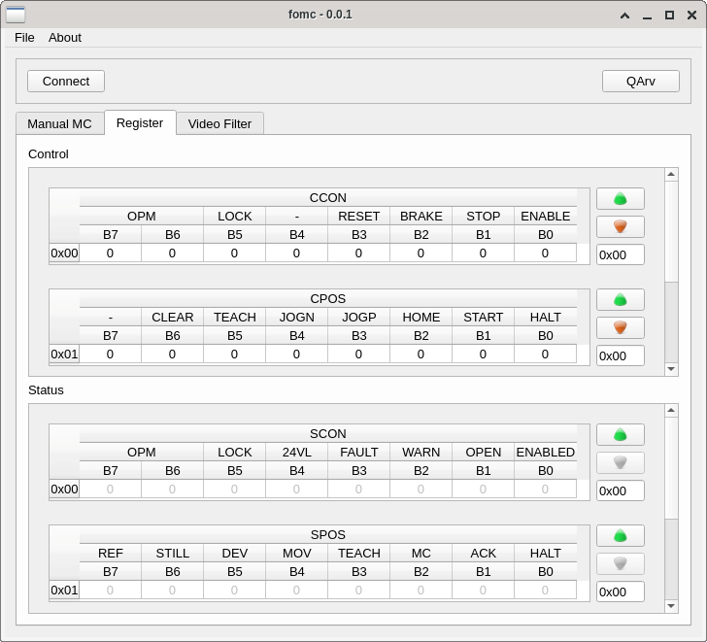Screen dimensions: 707x642
Task: Click the SCON 24VL column header
Action: (296, 452)
